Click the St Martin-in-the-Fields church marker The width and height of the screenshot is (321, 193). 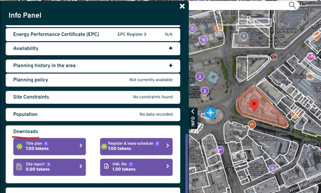(x=244, y=37)
